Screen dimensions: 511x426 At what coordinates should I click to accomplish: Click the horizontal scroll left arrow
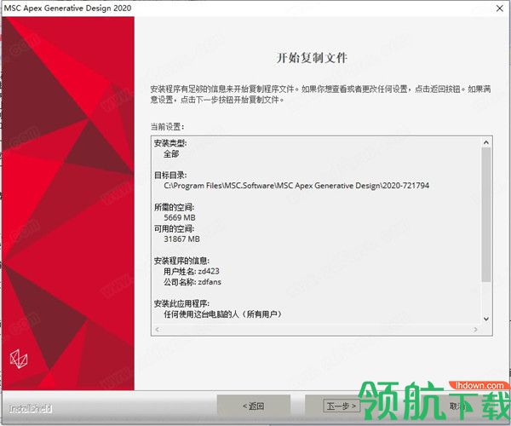[157, 330]
